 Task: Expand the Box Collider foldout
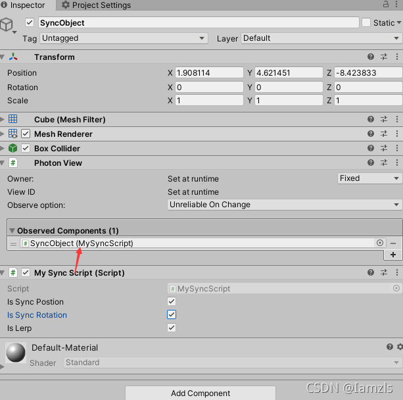[2, 148]
